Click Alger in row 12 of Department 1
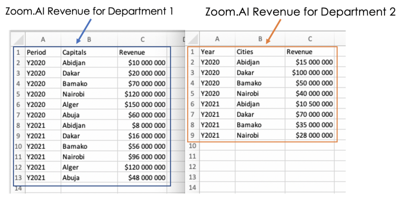This screenshot has width=398, height=197. coord(89,167)
